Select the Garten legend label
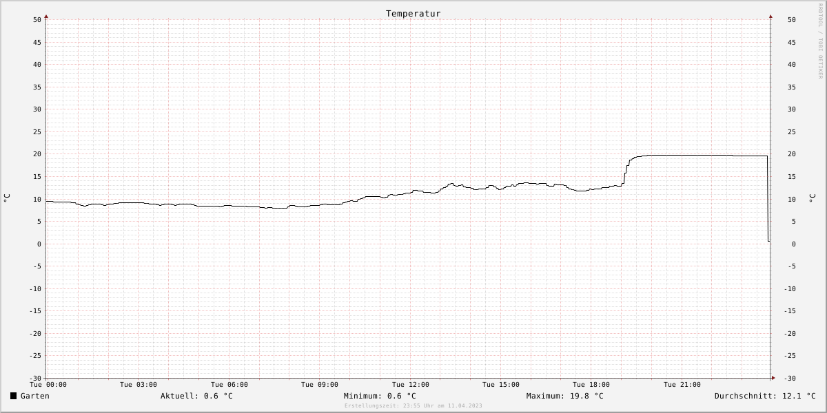Viewport: 827px width, 413px height. point(35,396)
